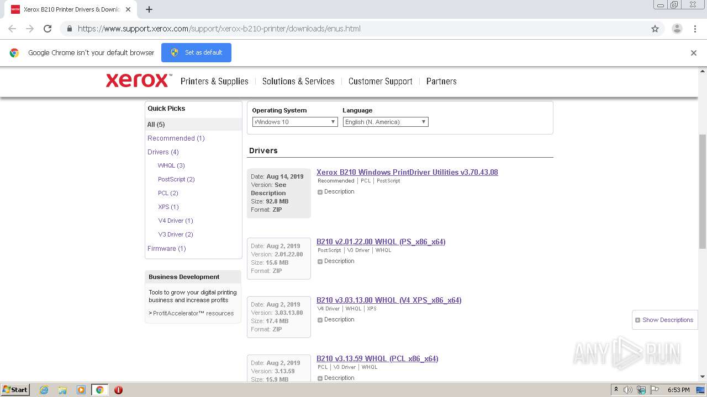Click the red Opera-style taskbar icon
Image resolution: width=707 pixels, height=397 pixels.
pyautogui.click(x=118, y=390)
